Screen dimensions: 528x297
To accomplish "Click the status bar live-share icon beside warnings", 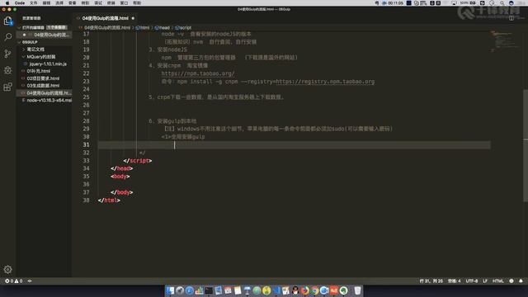I will pyautogui.click(x=30, y=280).
